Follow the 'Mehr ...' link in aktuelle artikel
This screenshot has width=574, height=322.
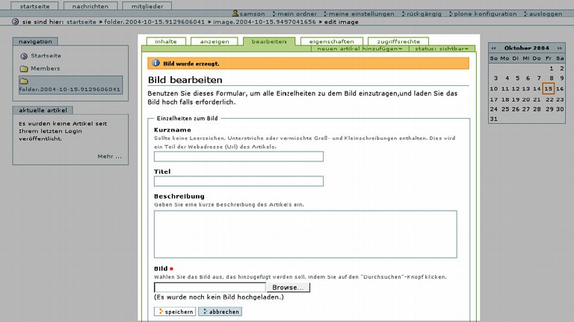[109, 156]
